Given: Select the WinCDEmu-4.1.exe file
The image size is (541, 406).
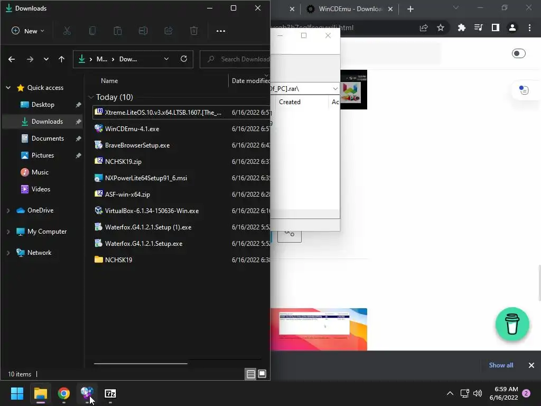Looking at the screenshot, I should [132, 129].
